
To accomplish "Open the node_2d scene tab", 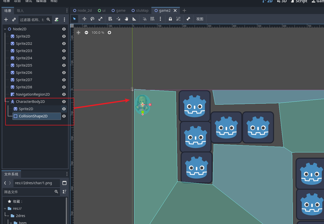I will 82,11.
